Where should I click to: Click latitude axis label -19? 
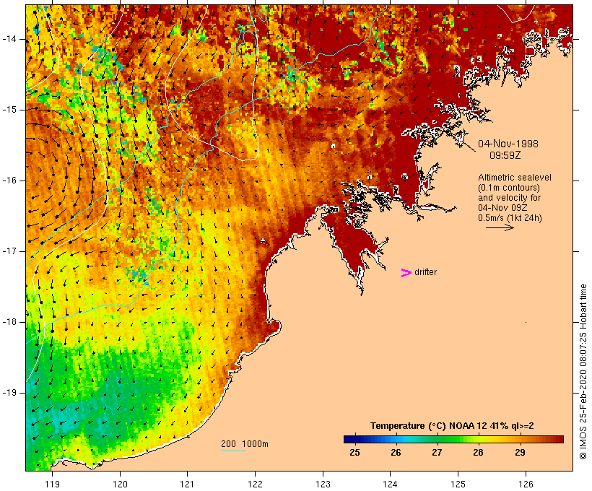pyautogui.click(x=9, y=393)
